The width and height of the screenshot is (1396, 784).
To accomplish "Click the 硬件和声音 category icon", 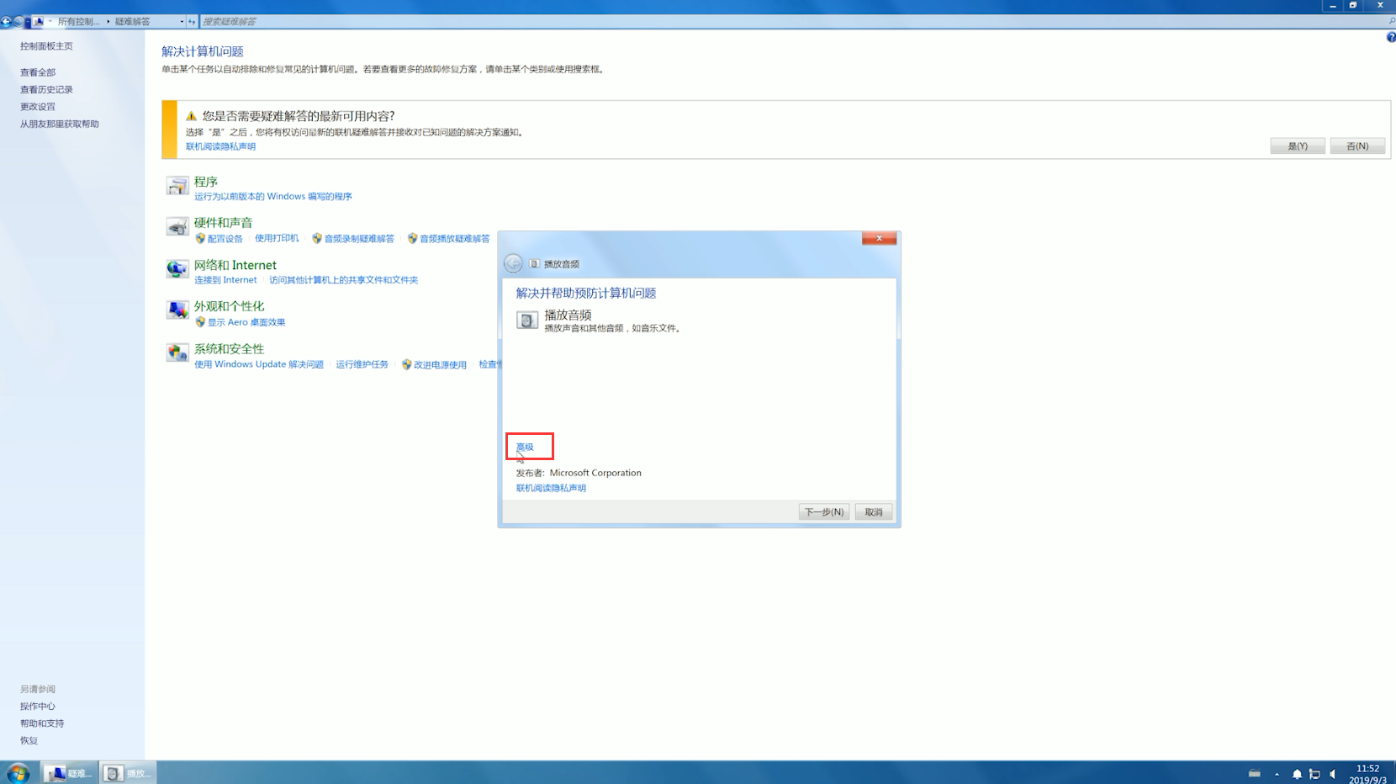I will 177,227.
